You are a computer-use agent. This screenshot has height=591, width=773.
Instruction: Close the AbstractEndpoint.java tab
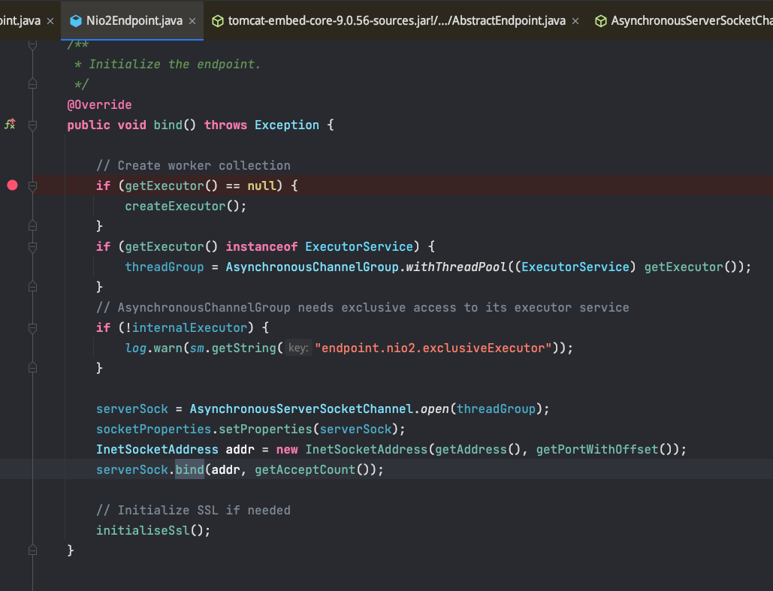(x=575, y=21)
